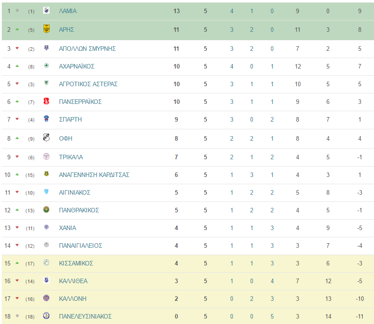Select the ΧΑΝΙΑ team name
Screen dimensions: 374x324
[x=68, y=228]
